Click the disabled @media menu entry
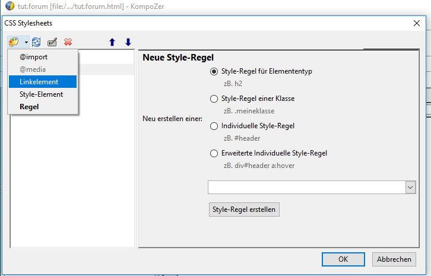This screenshot has height=276, width=431. click(43, 69)
